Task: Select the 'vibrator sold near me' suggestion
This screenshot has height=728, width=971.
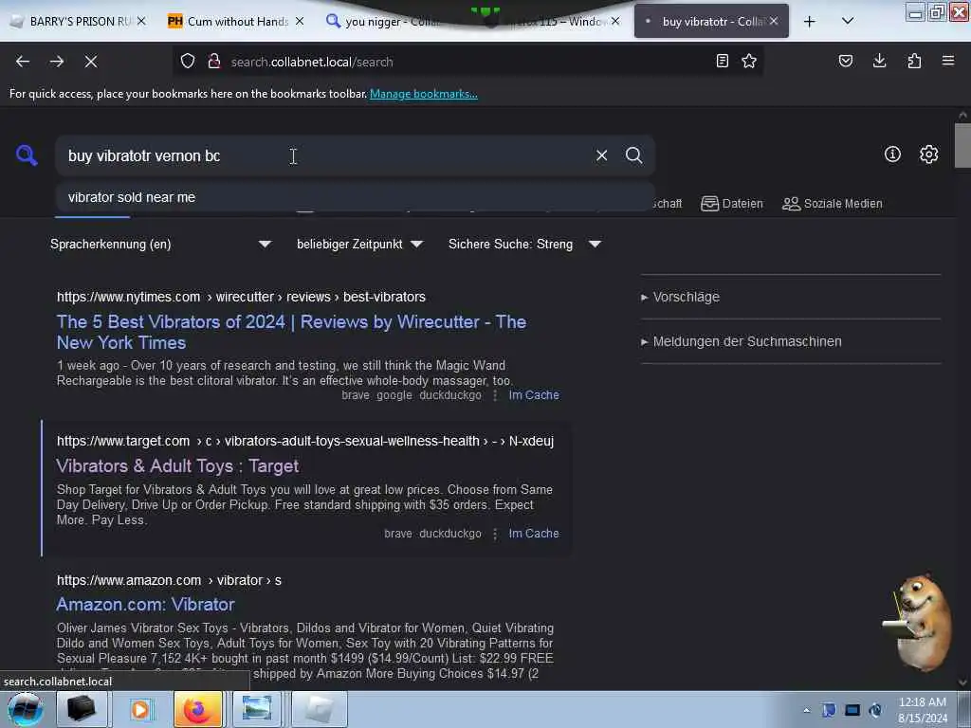Action: (x=356, y=197)
